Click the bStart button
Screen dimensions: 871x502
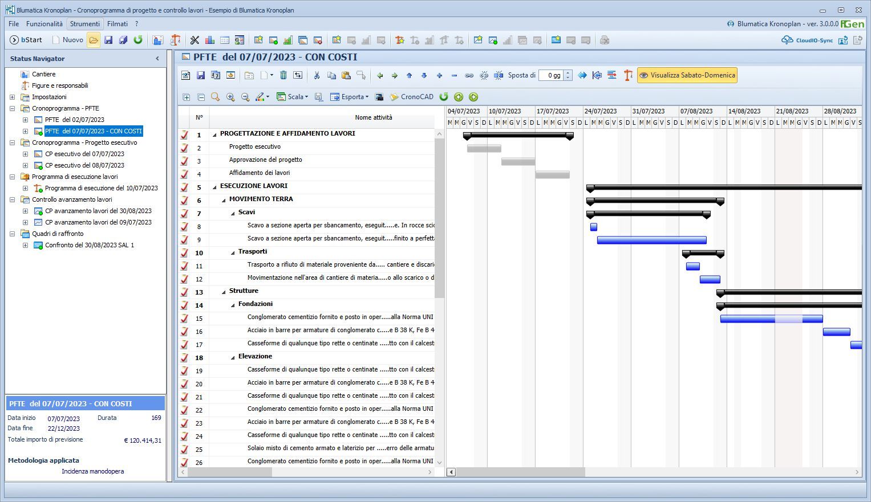click(x=26, y=40)
